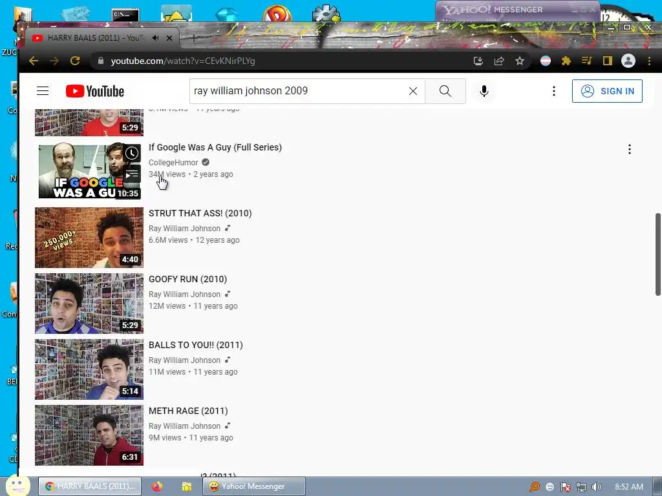Screen dimensions: 662x496
Task: Open YouTube settings three-dot menu
Action: pos(554,91)
